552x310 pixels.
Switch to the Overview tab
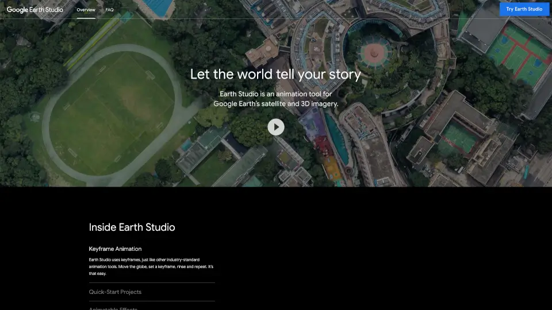tap(86, 10)
